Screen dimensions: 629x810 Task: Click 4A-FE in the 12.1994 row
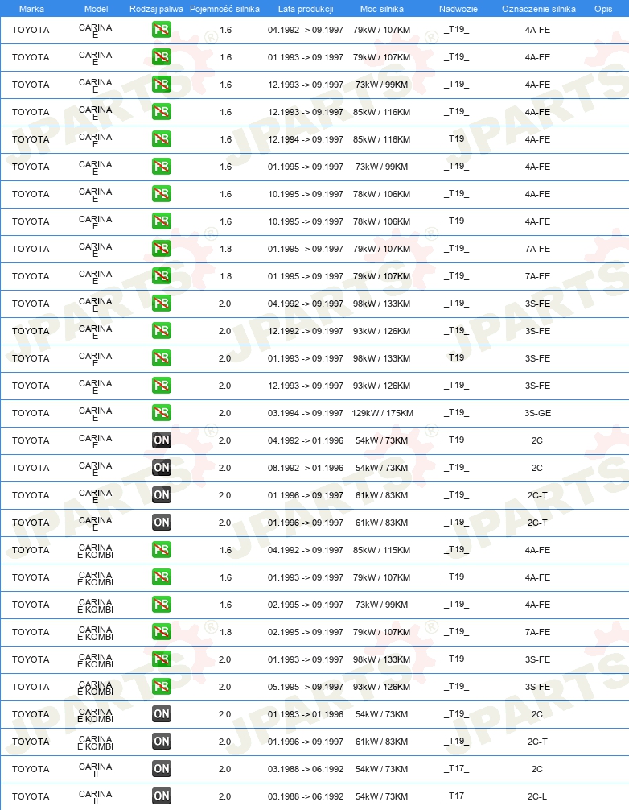[x=537, y=139]
